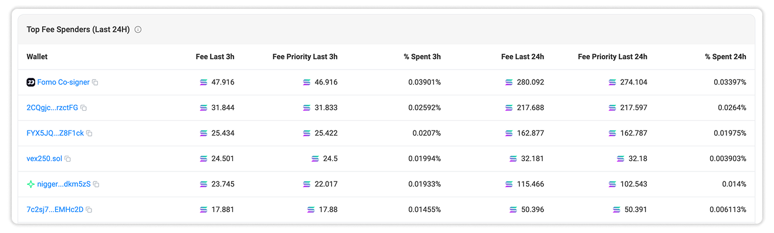Open the 2CQgjc...rzctFG wallet link
Viewport: 774px width, 233px height.
coord(52,108)
